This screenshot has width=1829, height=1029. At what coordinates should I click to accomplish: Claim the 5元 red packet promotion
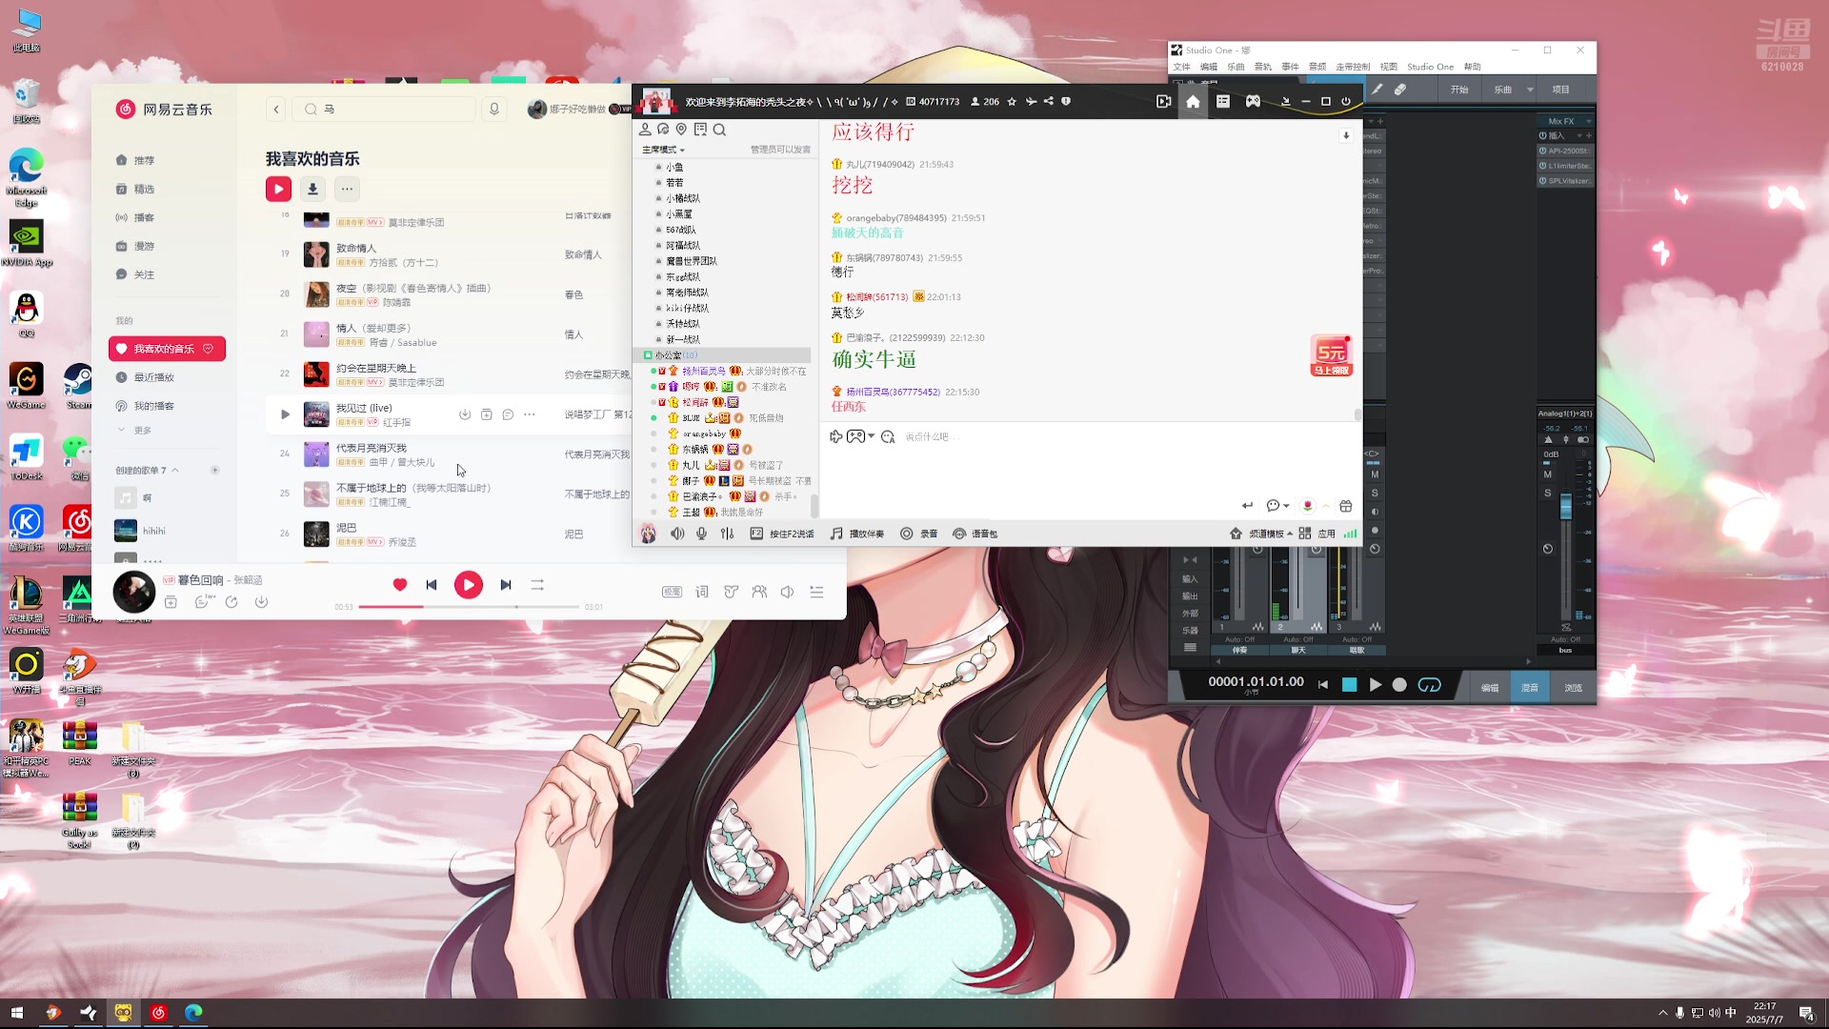[x=1332, y=355]
